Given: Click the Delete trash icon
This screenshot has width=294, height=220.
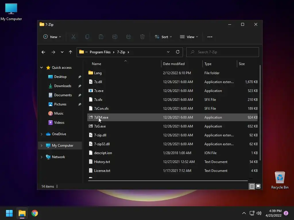Looking at the screenshot, I should pos(142,37).
